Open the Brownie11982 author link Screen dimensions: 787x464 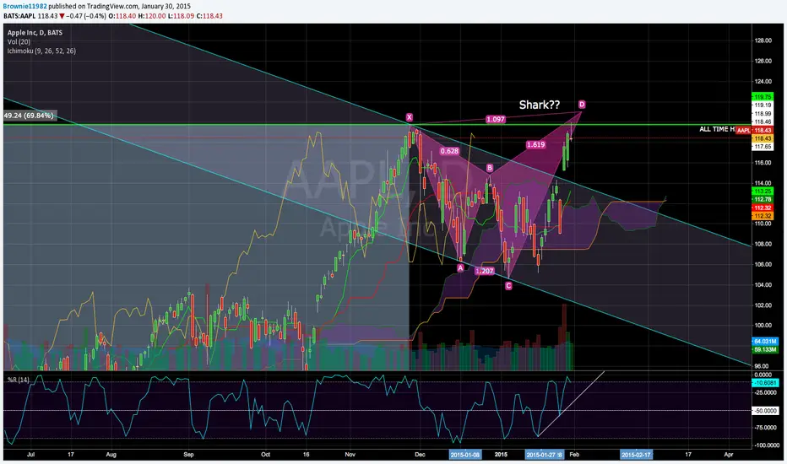[25, 7]
